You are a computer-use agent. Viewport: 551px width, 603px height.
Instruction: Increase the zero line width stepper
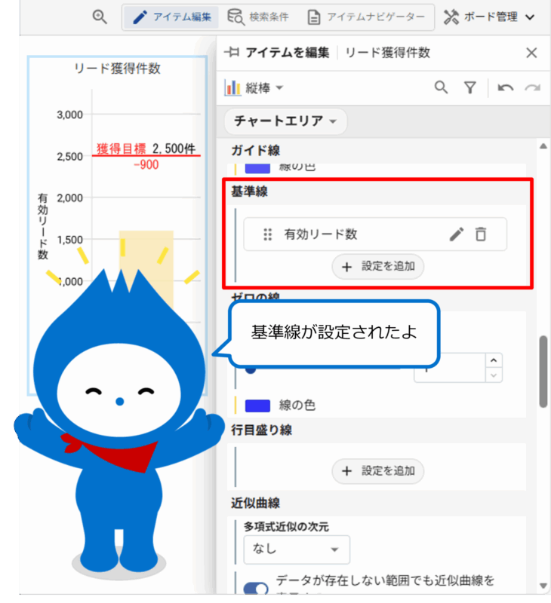point(494,360)
